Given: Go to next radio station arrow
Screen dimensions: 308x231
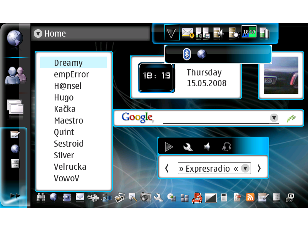Looking at the screenshot, I should (x=259, y=168).
